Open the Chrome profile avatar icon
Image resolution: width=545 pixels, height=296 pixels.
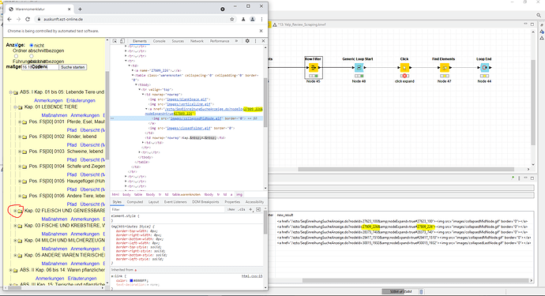253,19
